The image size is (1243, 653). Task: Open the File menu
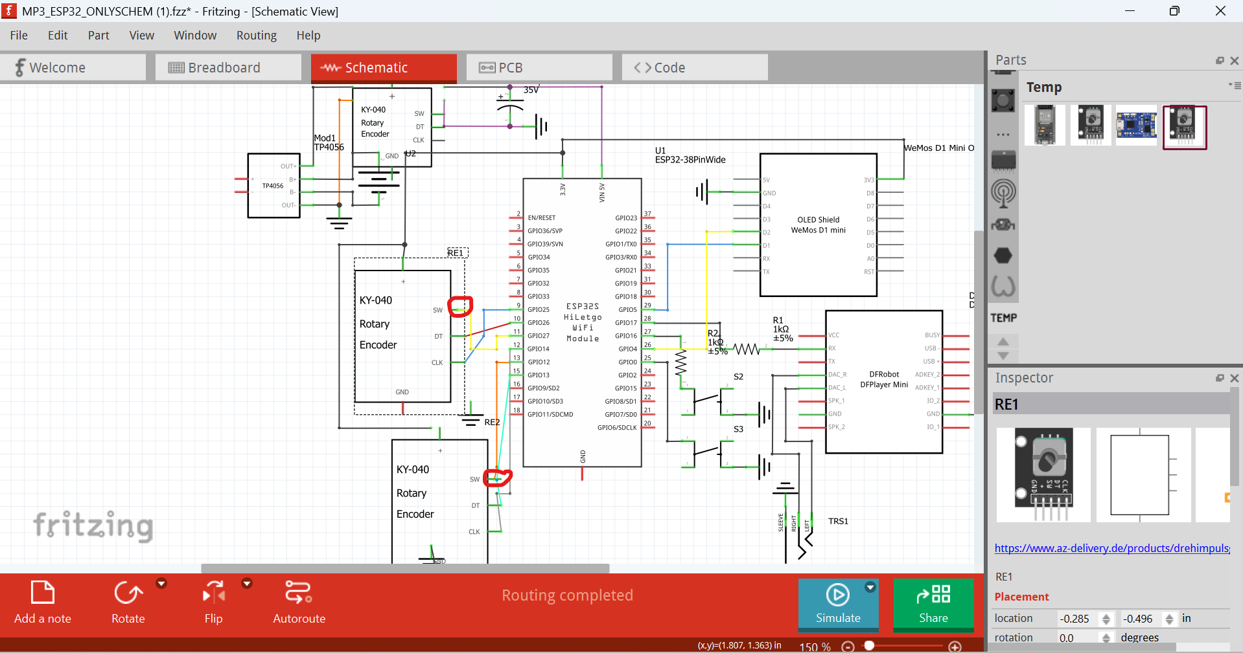pos(19,36)
